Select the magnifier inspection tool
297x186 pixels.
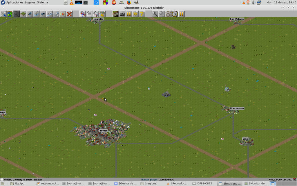tap(17, 14)
